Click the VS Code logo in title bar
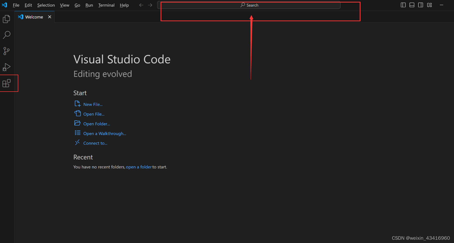Image resolution: width=454 pixels, height=243 pixels. (x=5, y=5)
